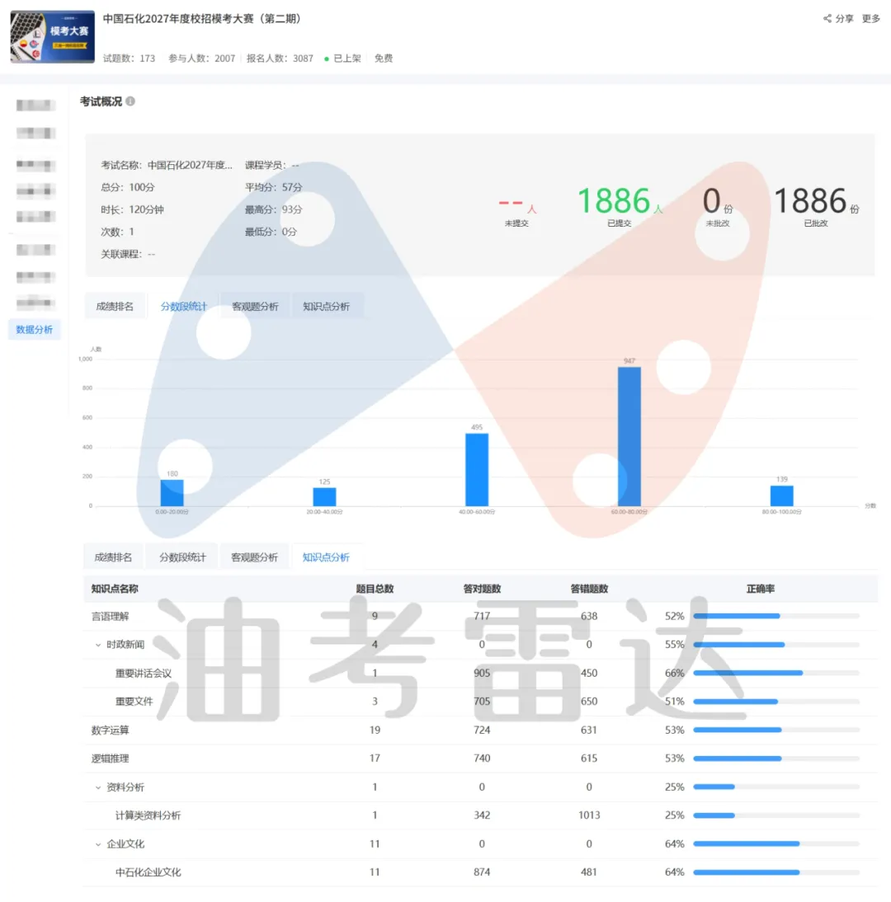
Task: Click the 计算类资料分析 row name
Action: 148,815
